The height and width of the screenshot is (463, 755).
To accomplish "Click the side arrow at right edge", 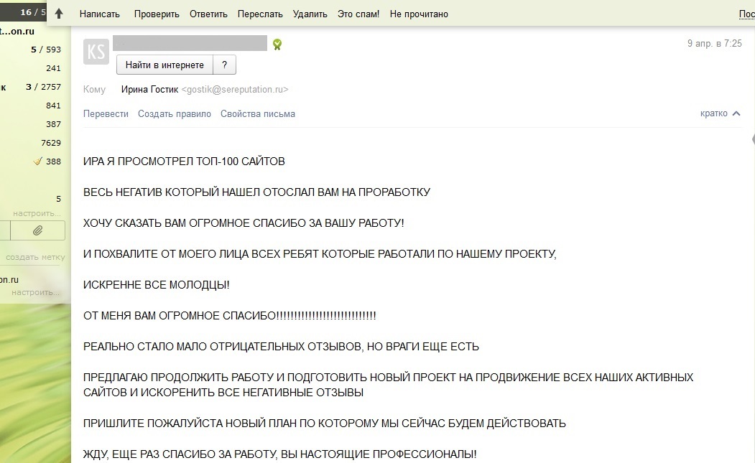I will point(752,139).
